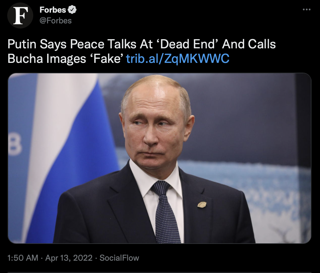Open the three-dot more options menu
Image resolution: width=320 pixels, height=273 pixels.
(306, 9)
